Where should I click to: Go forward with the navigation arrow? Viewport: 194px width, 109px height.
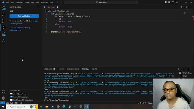pos(61,2)
